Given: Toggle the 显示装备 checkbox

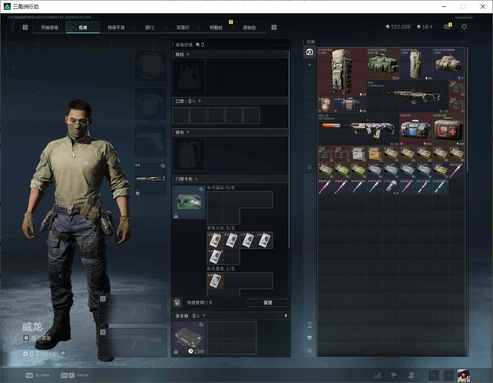Looking at the screenshot, I should [x=26, y=338].
